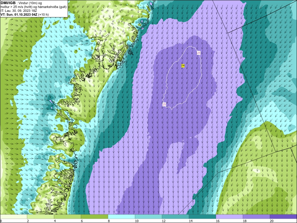This screenshot has height=223, width=297.
Task: Click legend scale value 6
Action: [82, 221]
